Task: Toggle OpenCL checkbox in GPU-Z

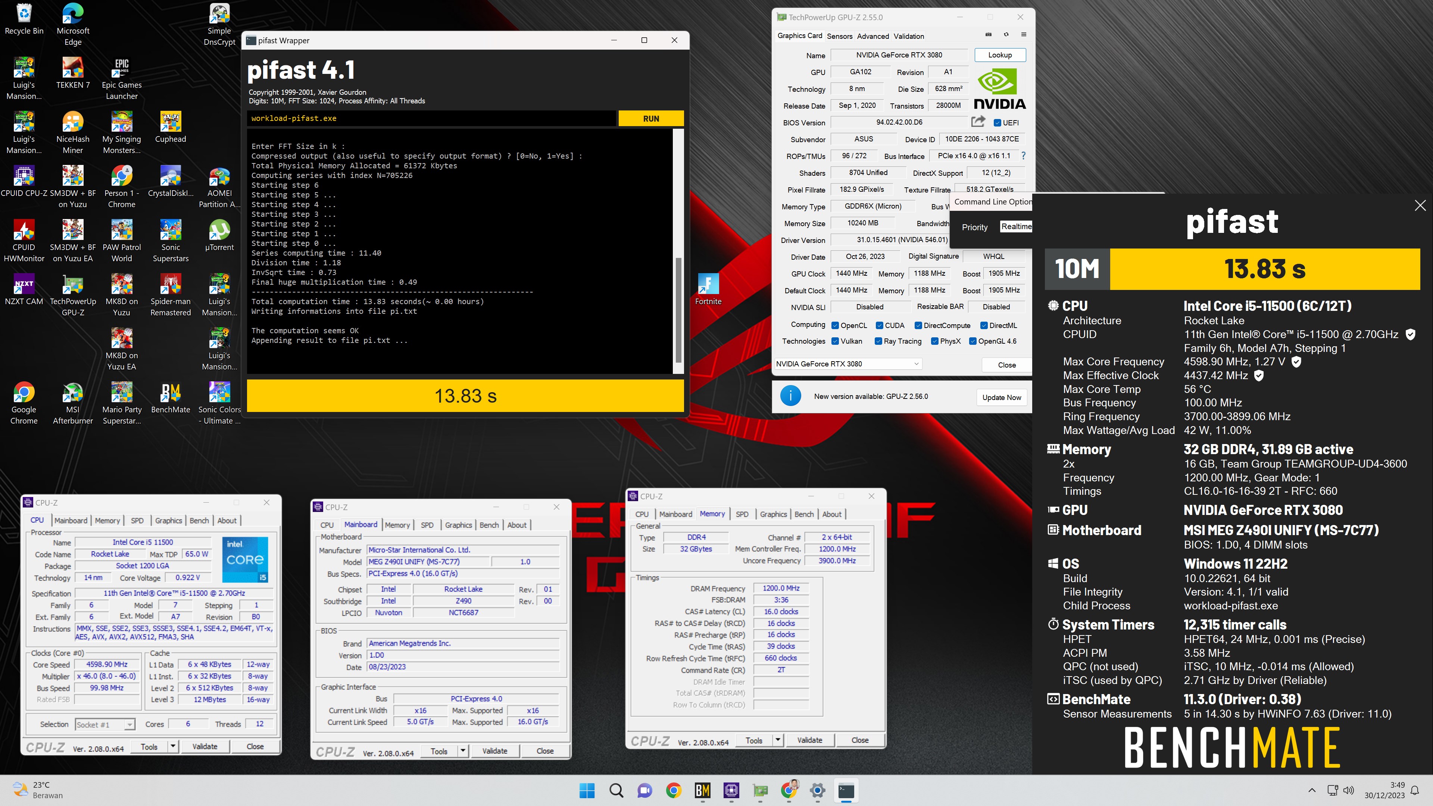Action: 835,325
